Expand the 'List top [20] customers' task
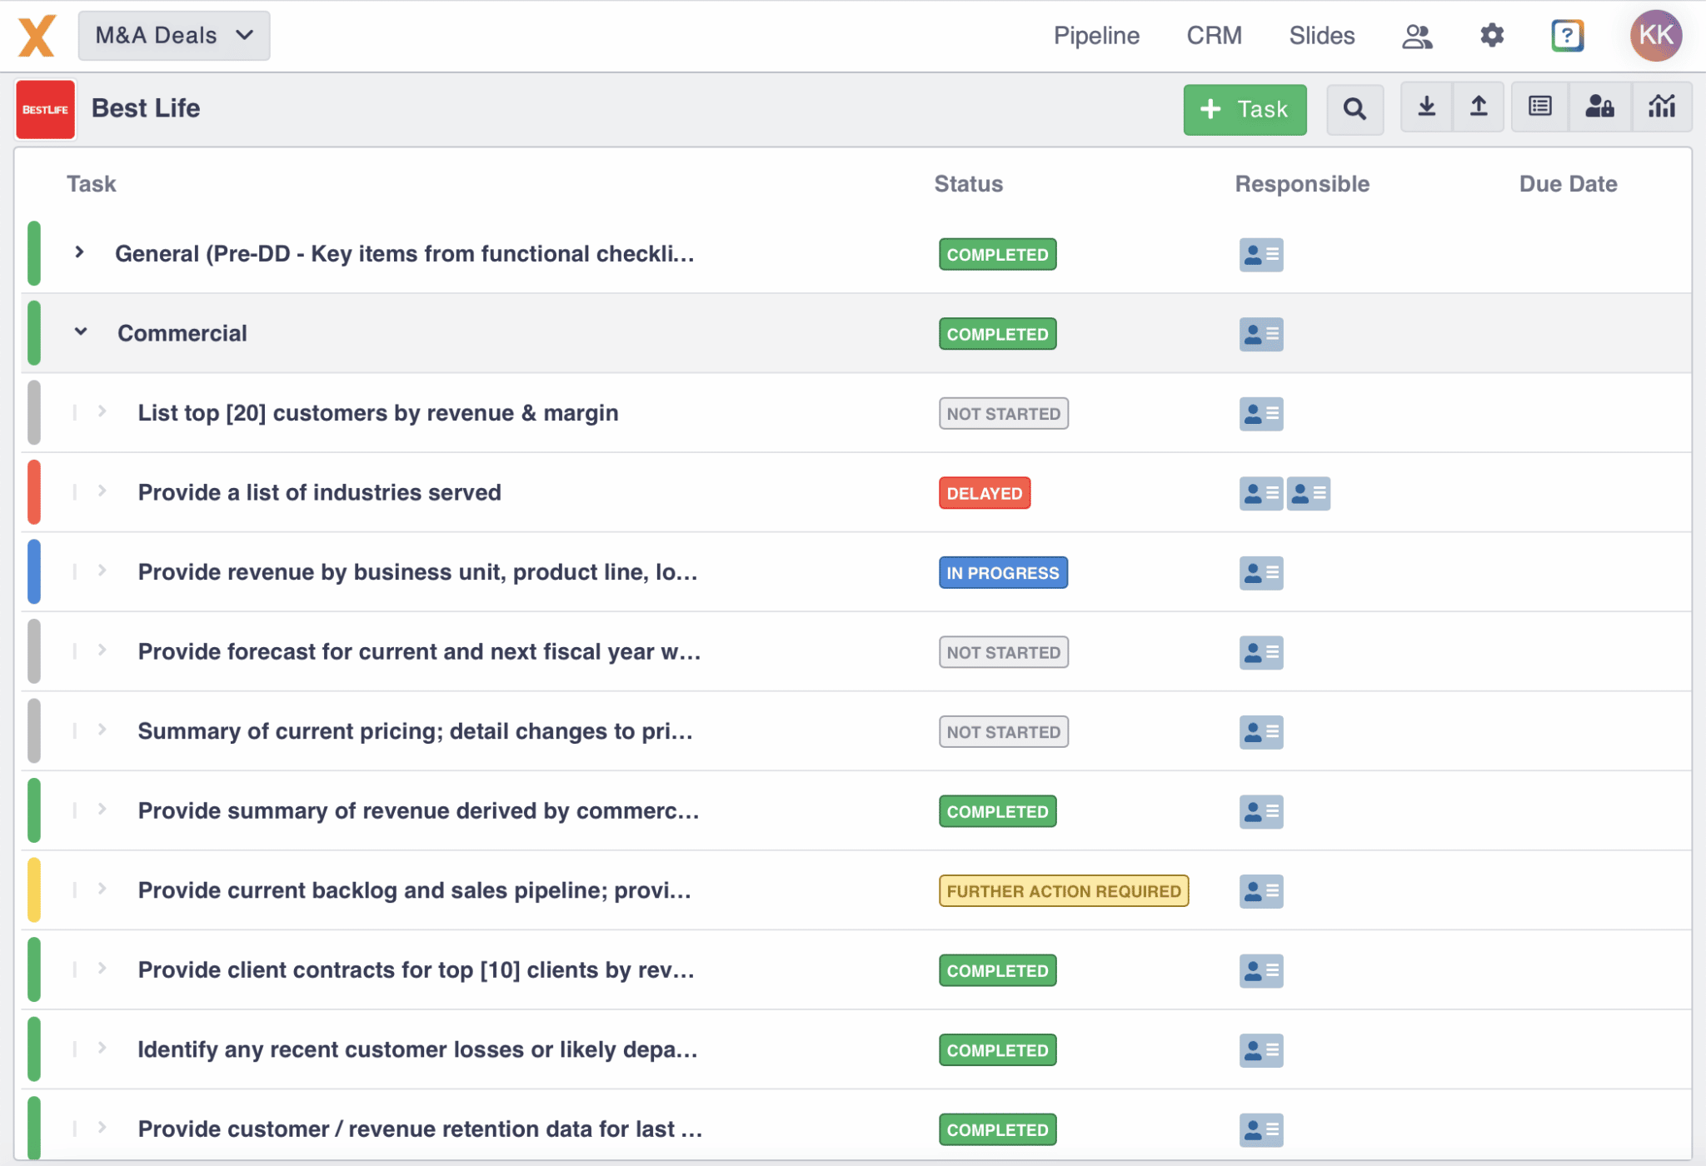Image resolution: width=1706 pixels, height=1166 pixels. point(102,411)
